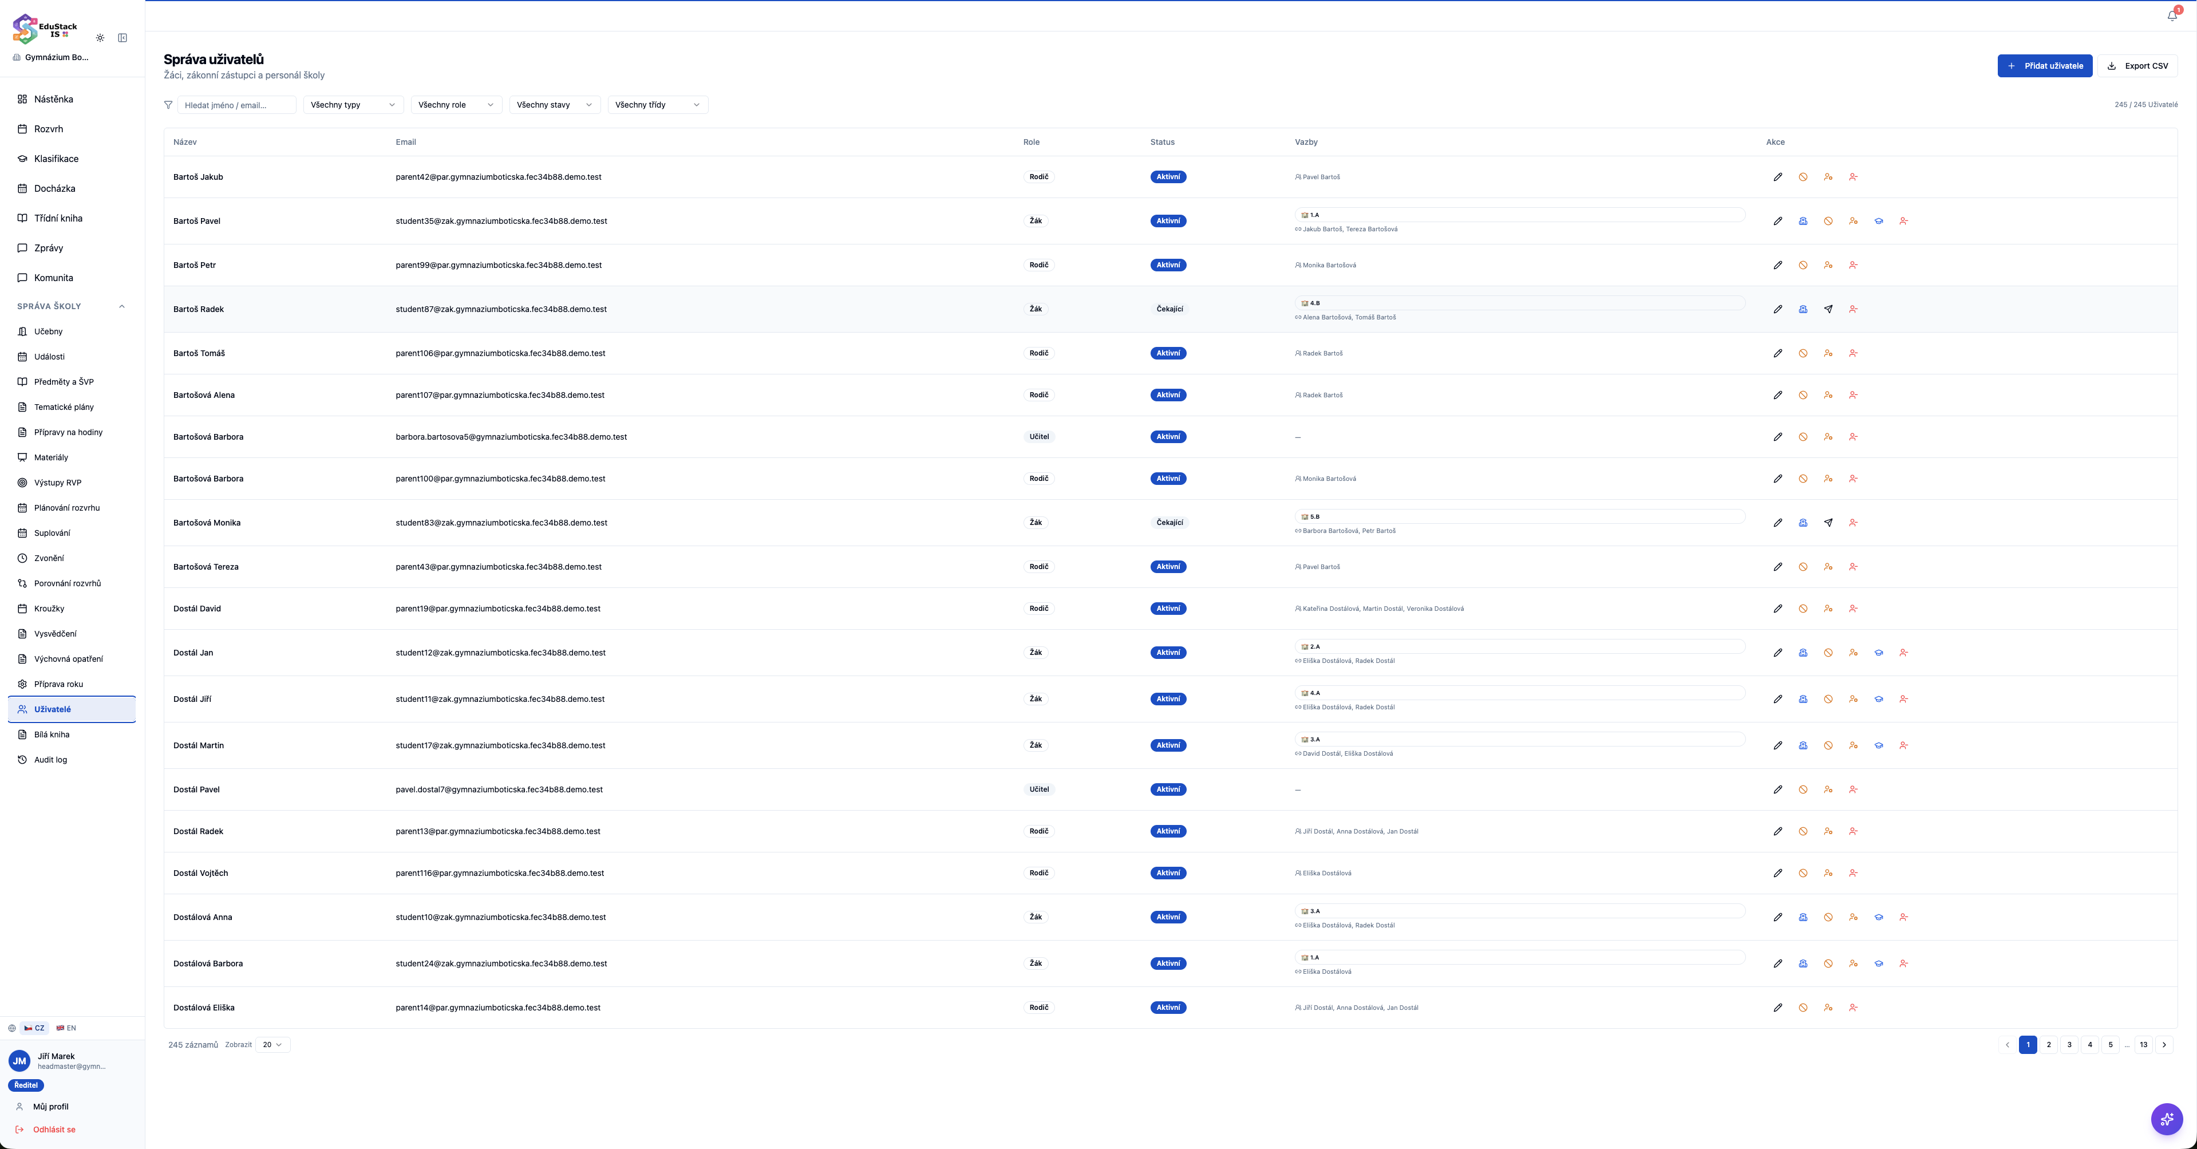Collapse the sidebar with the panel icon

coord(123,38)
